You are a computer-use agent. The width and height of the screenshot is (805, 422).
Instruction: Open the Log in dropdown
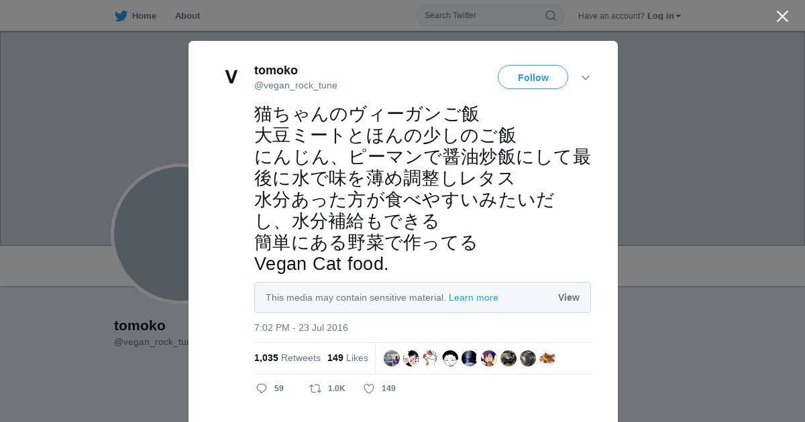coord(663,16)
